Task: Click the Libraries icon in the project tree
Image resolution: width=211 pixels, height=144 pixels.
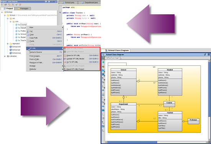Action: [8, 56]
